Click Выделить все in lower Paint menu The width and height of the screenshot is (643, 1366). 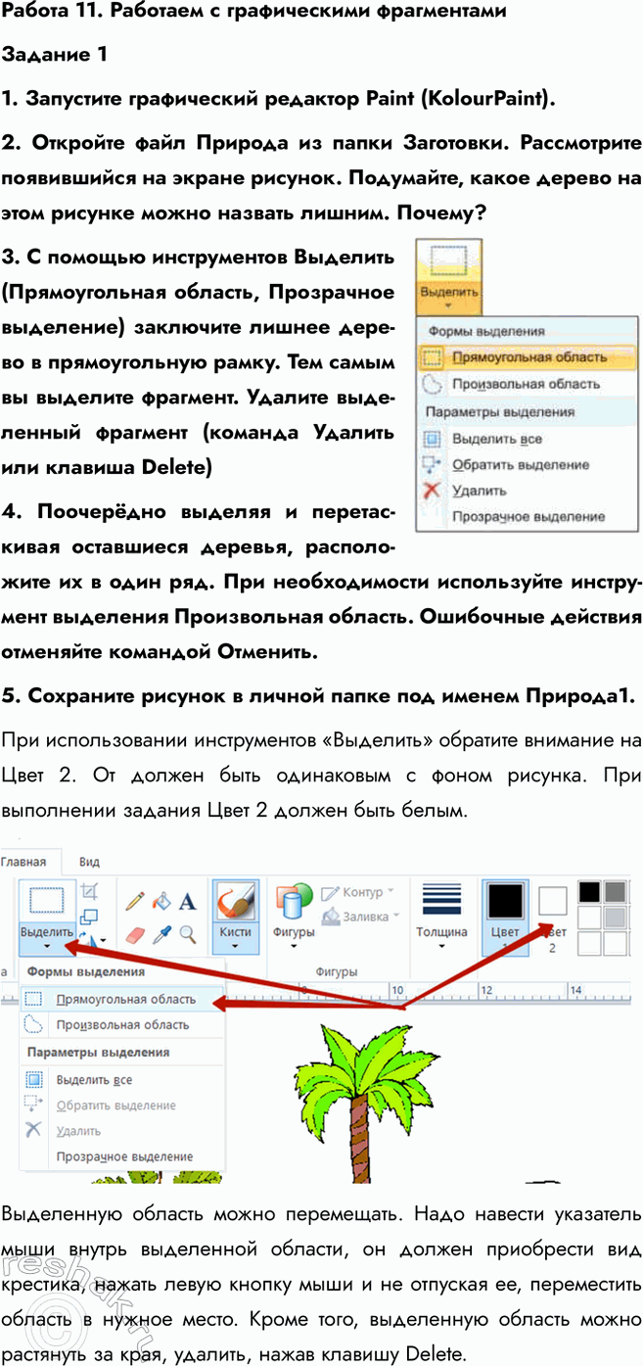(94, 1080)
